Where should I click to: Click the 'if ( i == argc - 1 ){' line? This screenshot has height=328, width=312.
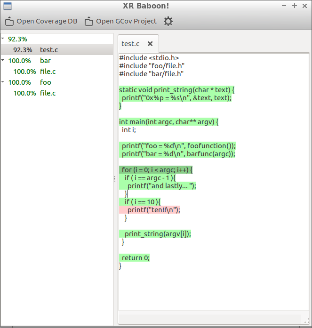147,178
